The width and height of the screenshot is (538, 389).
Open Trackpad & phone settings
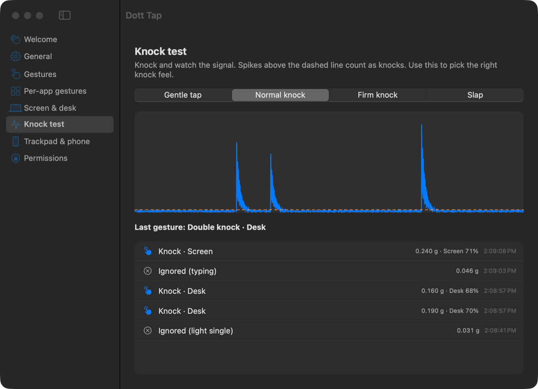(x=60, y=142)
